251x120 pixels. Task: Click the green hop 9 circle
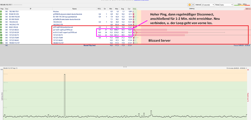(1, 32)
